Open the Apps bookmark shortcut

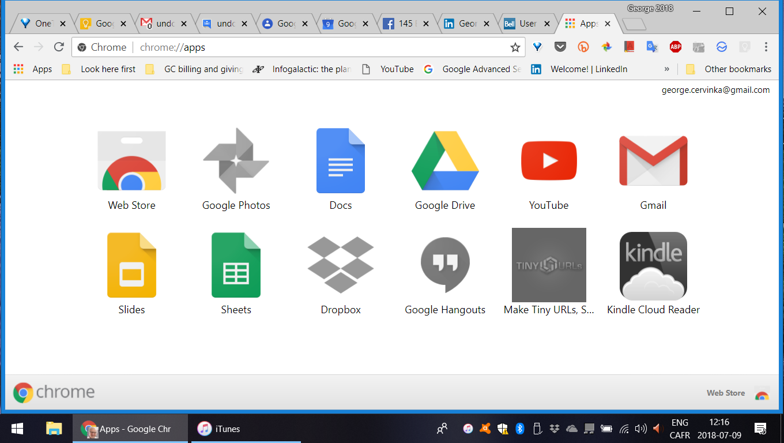coord(33,69)
